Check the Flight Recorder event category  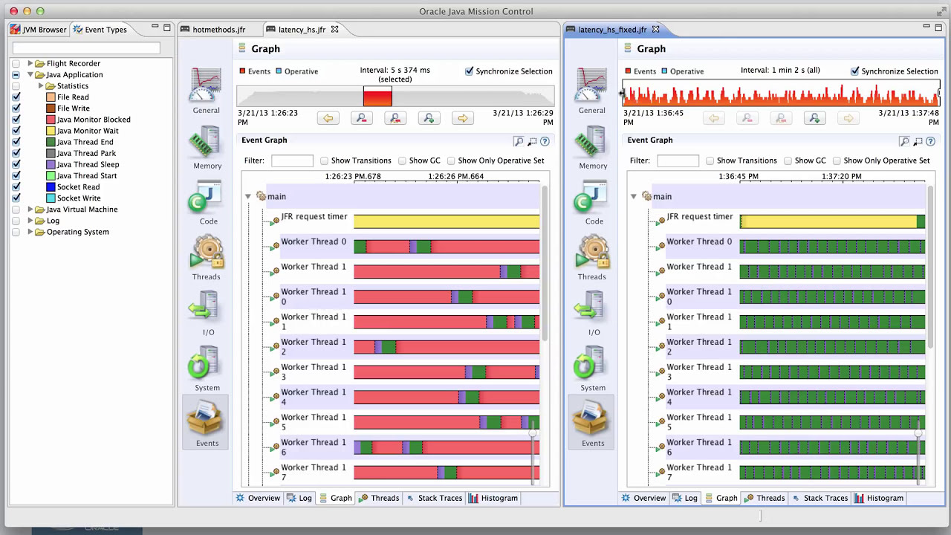(16, 64)
